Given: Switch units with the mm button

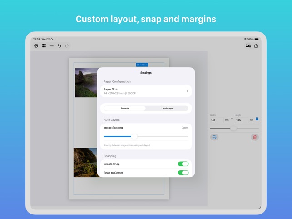Looking at the screenshot, I should coord(51,46).
